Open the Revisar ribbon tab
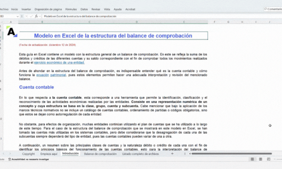The image size is (282, 169). [96, 9]
